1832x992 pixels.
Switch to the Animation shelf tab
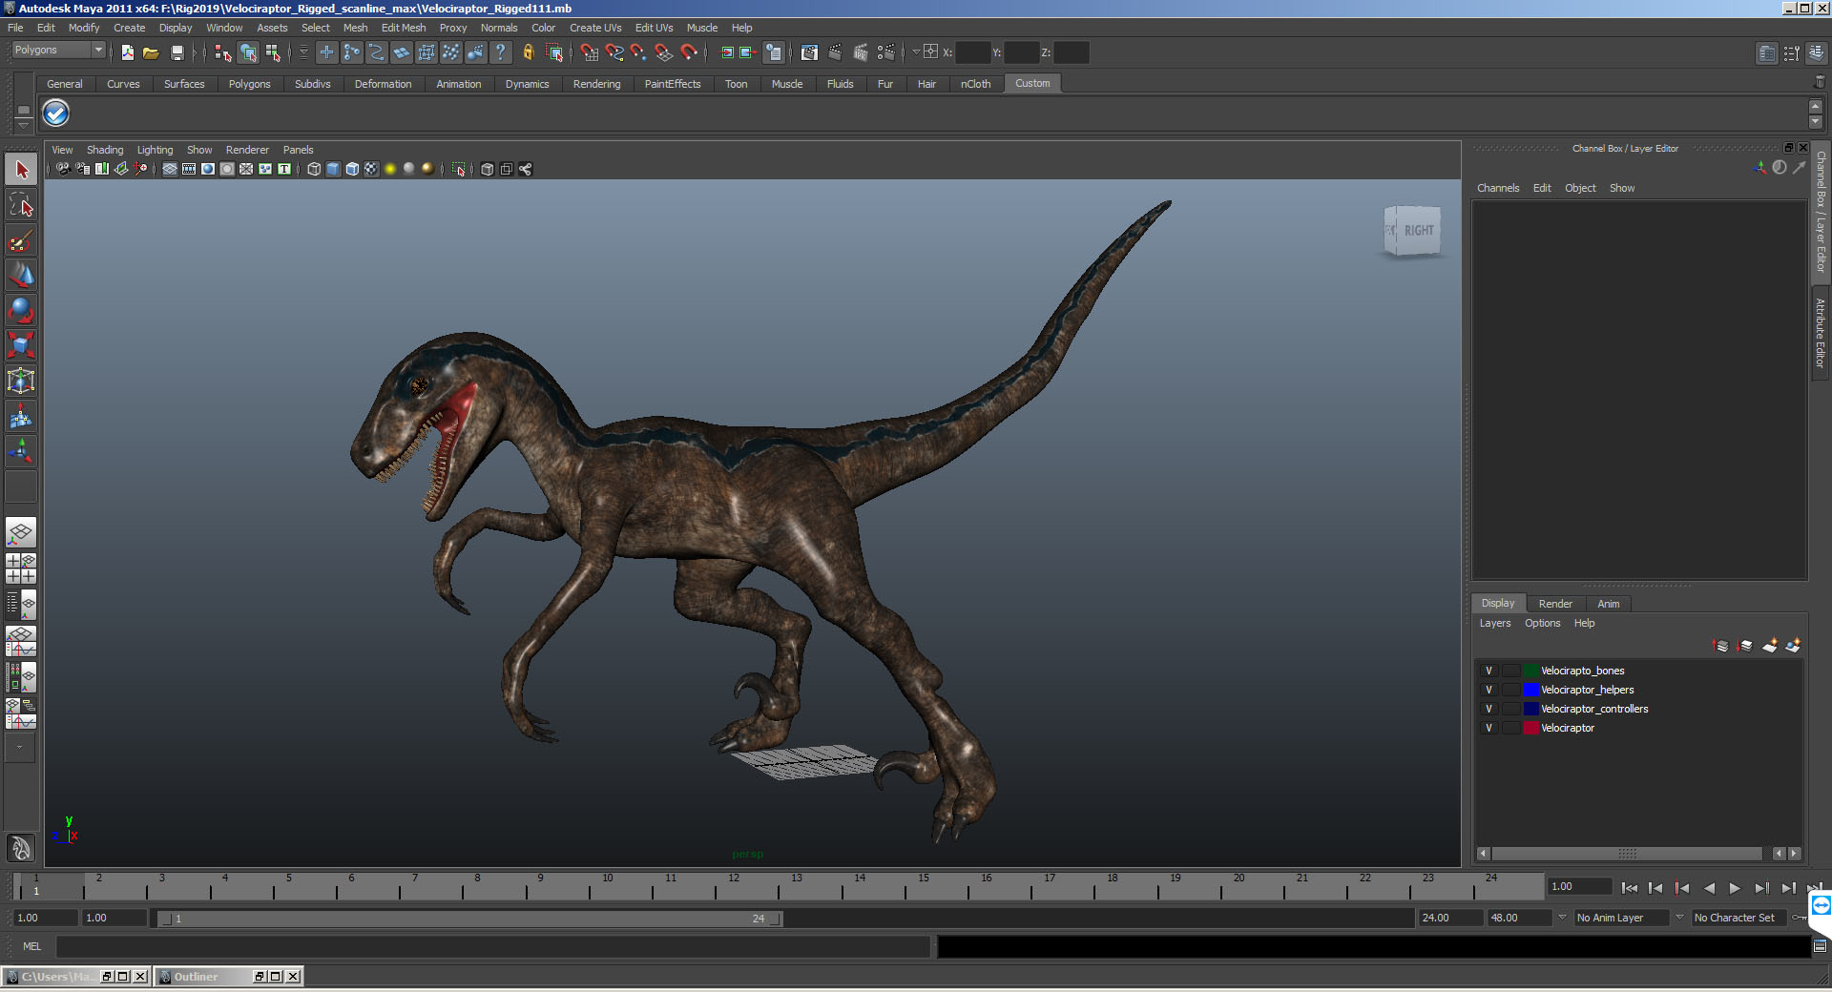(459, 84)
